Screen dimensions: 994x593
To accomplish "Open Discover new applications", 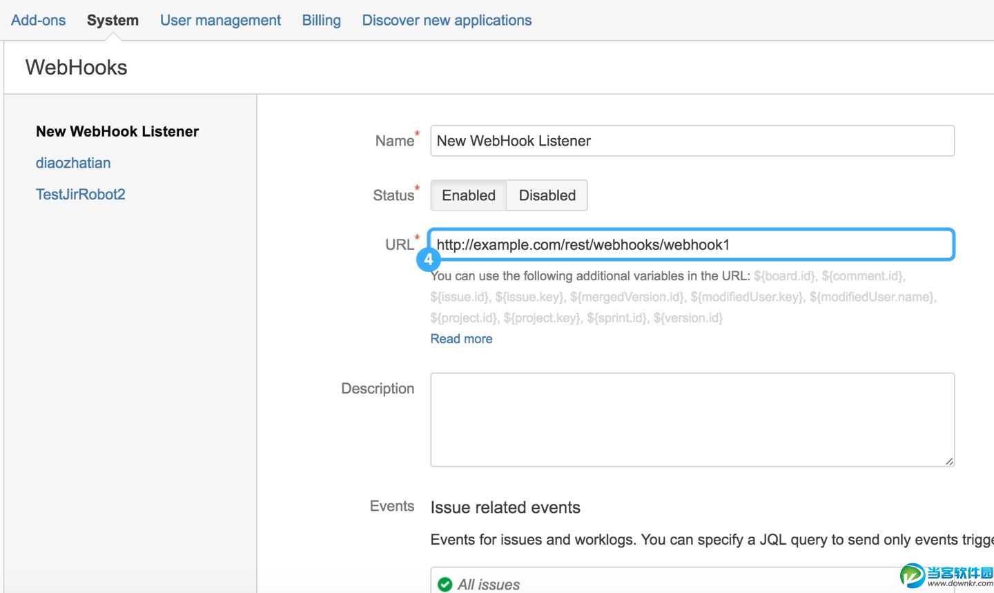I will coord(447,20).
